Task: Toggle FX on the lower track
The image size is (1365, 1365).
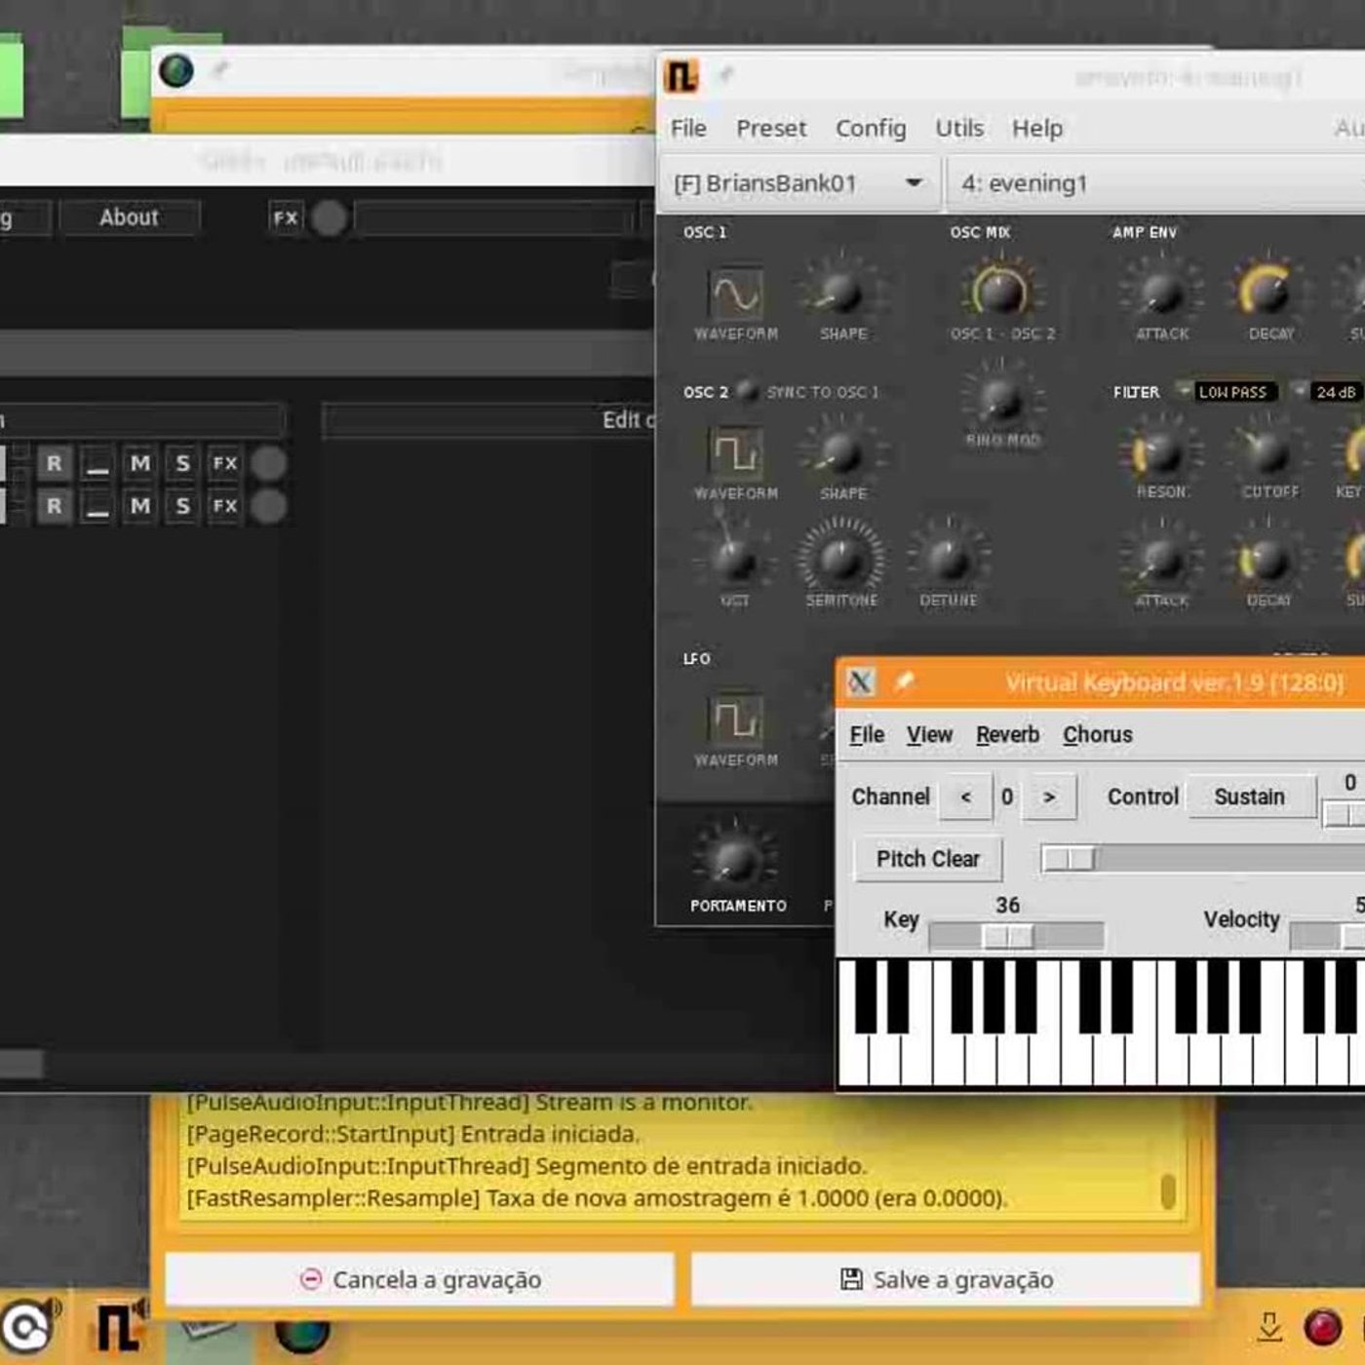Action: 225,506
